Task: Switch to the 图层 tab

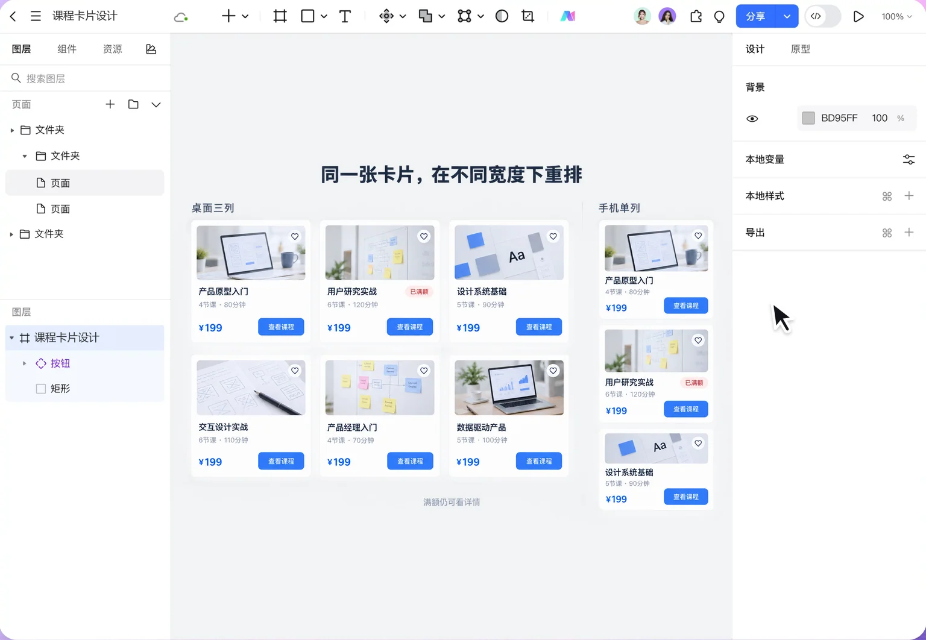Action: tap(22, 49)
